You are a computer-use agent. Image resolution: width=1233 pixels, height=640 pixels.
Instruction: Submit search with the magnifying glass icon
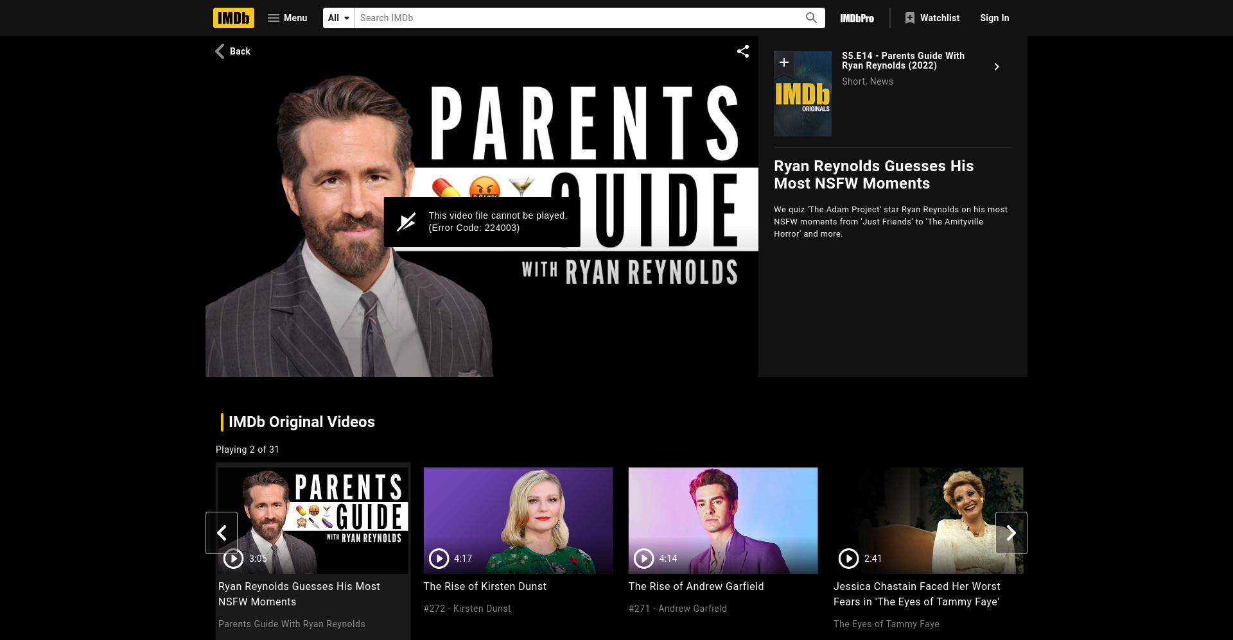(x=811, y=18)
